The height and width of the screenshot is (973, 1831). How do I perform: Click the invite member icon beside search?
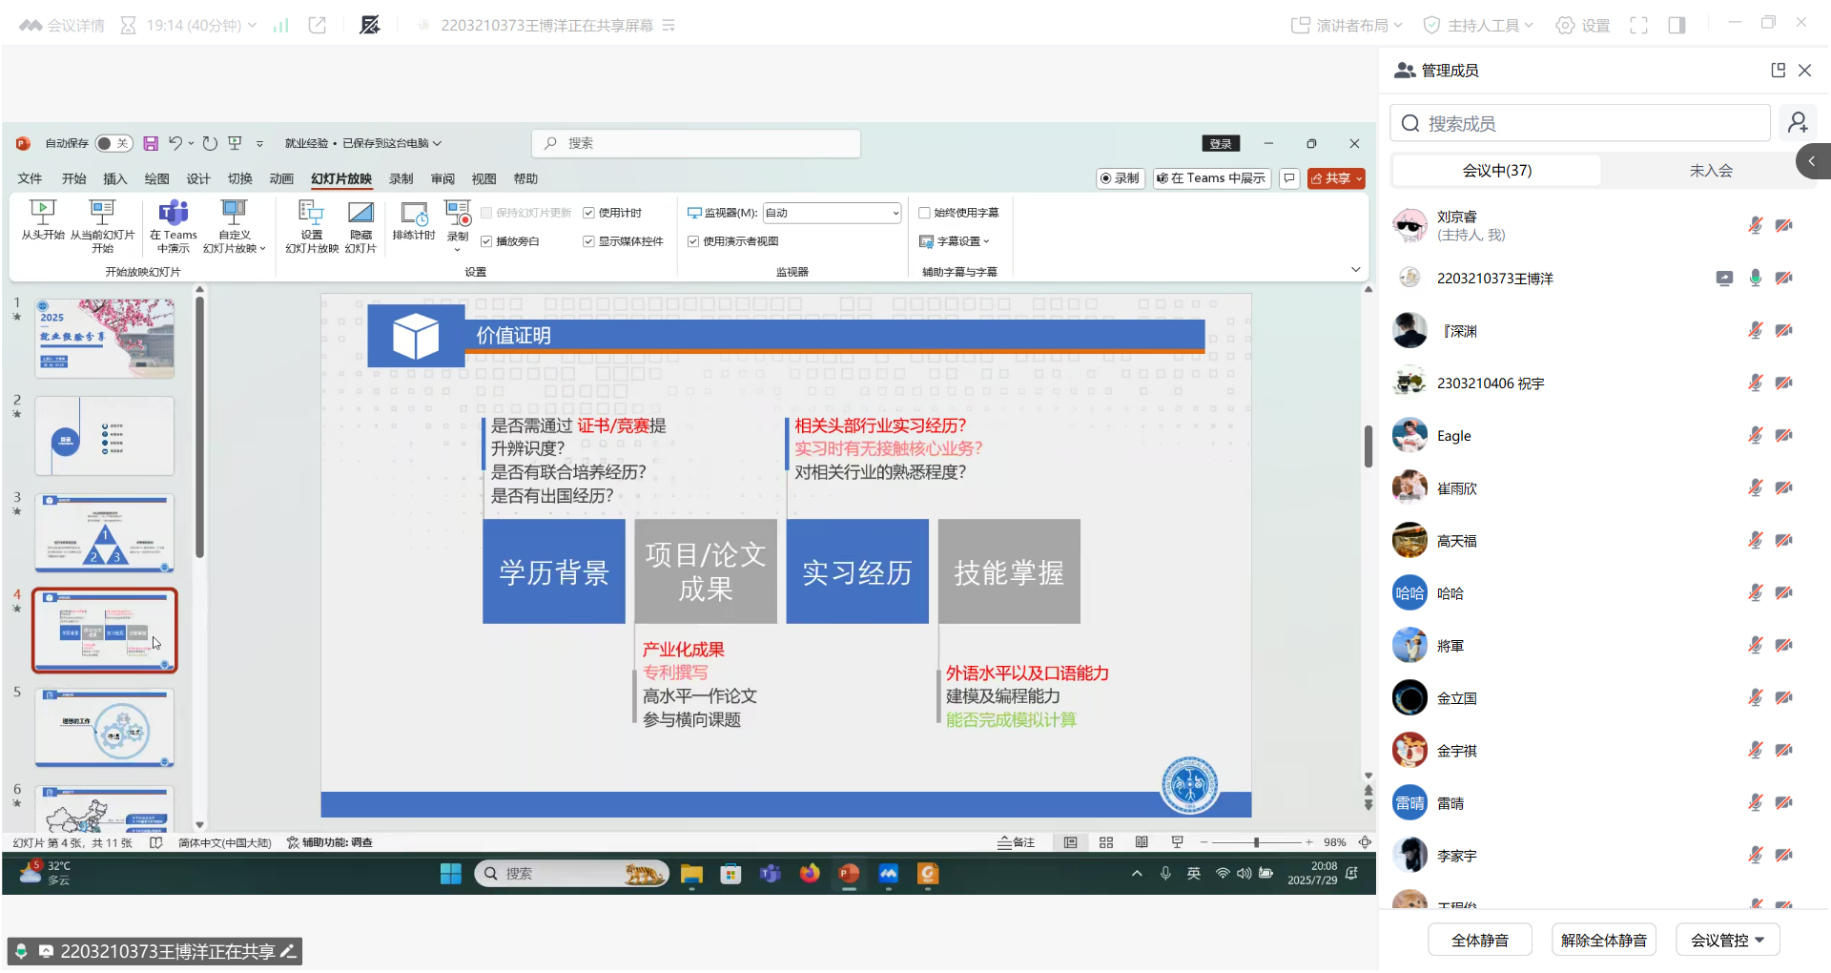point(1798,123)
